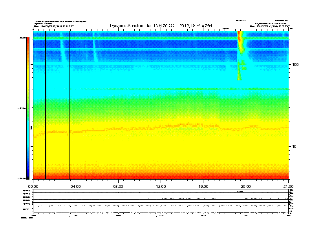The height and width of the screenshot is (240, 311).
Task: Click the first black vertical marker line
Action: point(46,105)
